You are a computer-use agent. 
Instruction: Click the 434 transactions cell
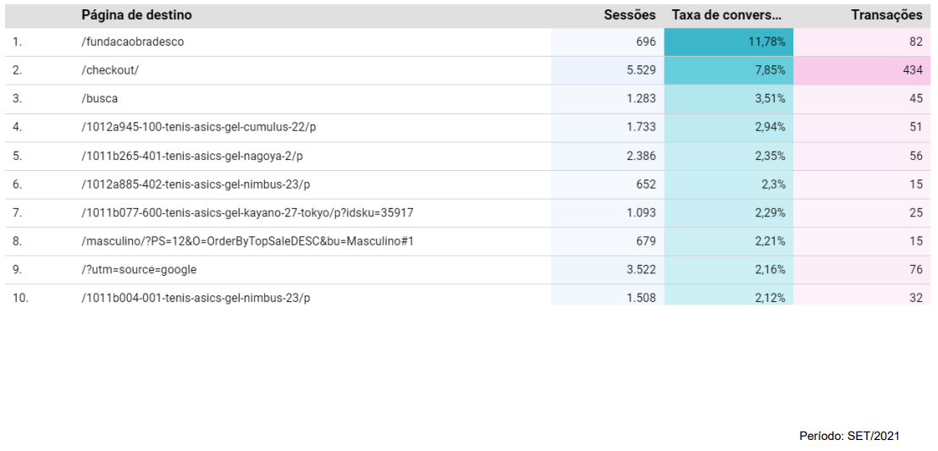coord(912,70)
